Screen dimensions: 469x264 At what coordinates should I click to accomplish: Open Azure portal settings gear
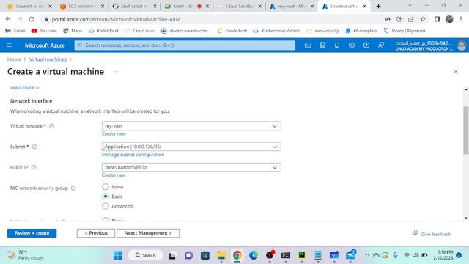click(x=352, y=45)
